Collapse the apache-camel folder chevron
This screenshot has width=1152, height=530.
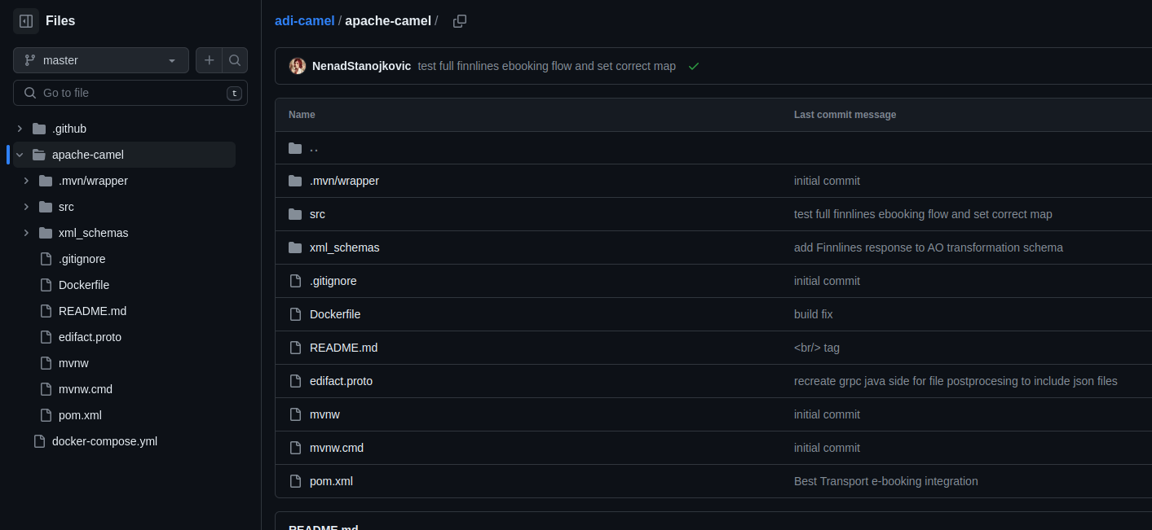coord(20,155)
